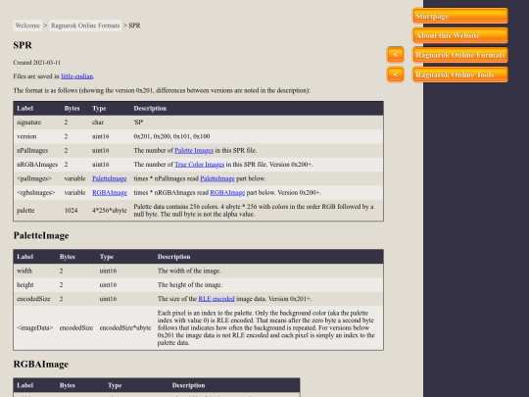
Task: Click Bytes header in RGBAImage table
Action: 68,385
